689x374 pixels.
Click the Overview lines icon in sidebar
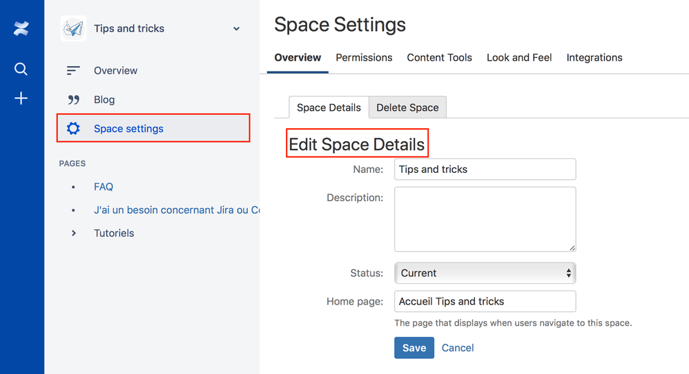[x=73, y=70]
